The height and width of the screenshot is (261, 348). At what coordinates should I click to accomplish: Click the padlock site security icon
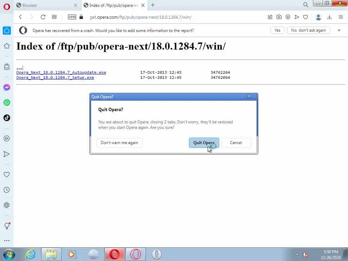[81, 17]
